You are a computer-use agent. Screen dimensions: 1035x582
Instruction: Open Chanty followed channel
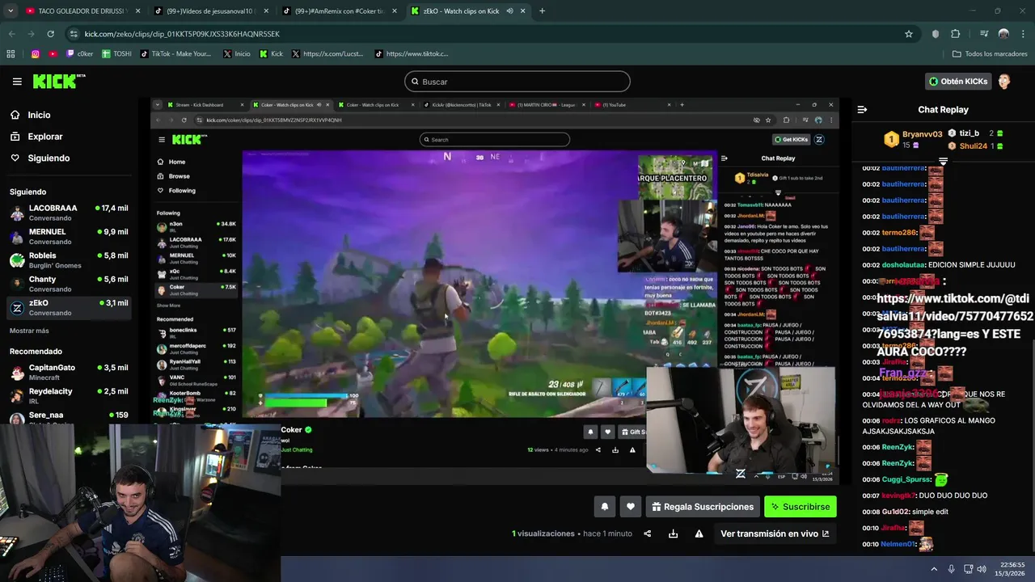[x=69, y=284]
